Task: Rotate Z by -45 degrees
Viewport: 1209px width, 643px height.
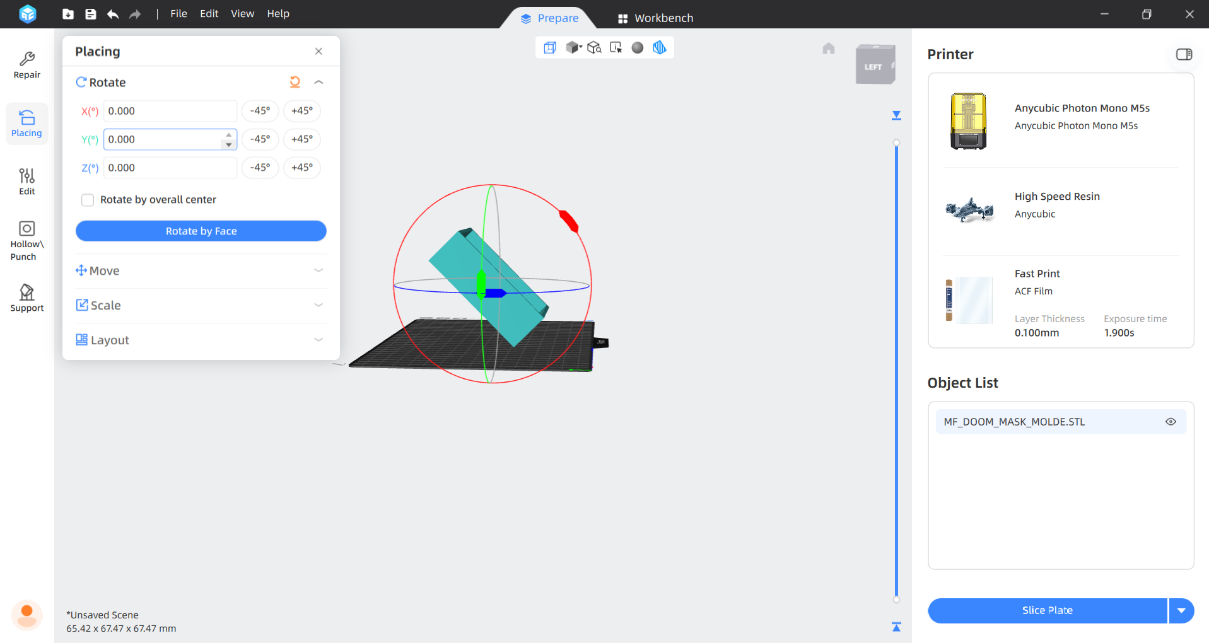Action: pos(260,168)
